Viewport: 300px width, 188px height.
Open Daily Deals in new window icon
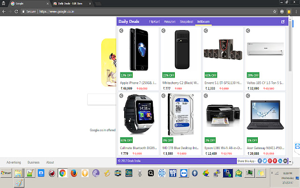(x=283, y=22)
